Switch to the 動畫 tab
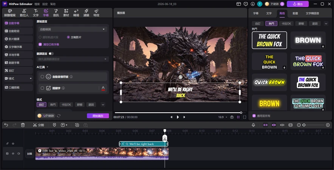This screenshot has height=170, width=334. click(x=295, y=13)
